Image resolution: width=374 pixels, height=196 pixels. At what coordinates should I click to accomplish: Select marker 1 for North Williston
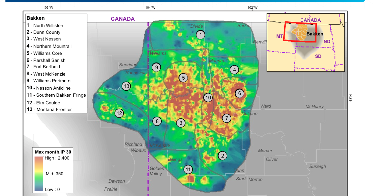click(200, 34)
